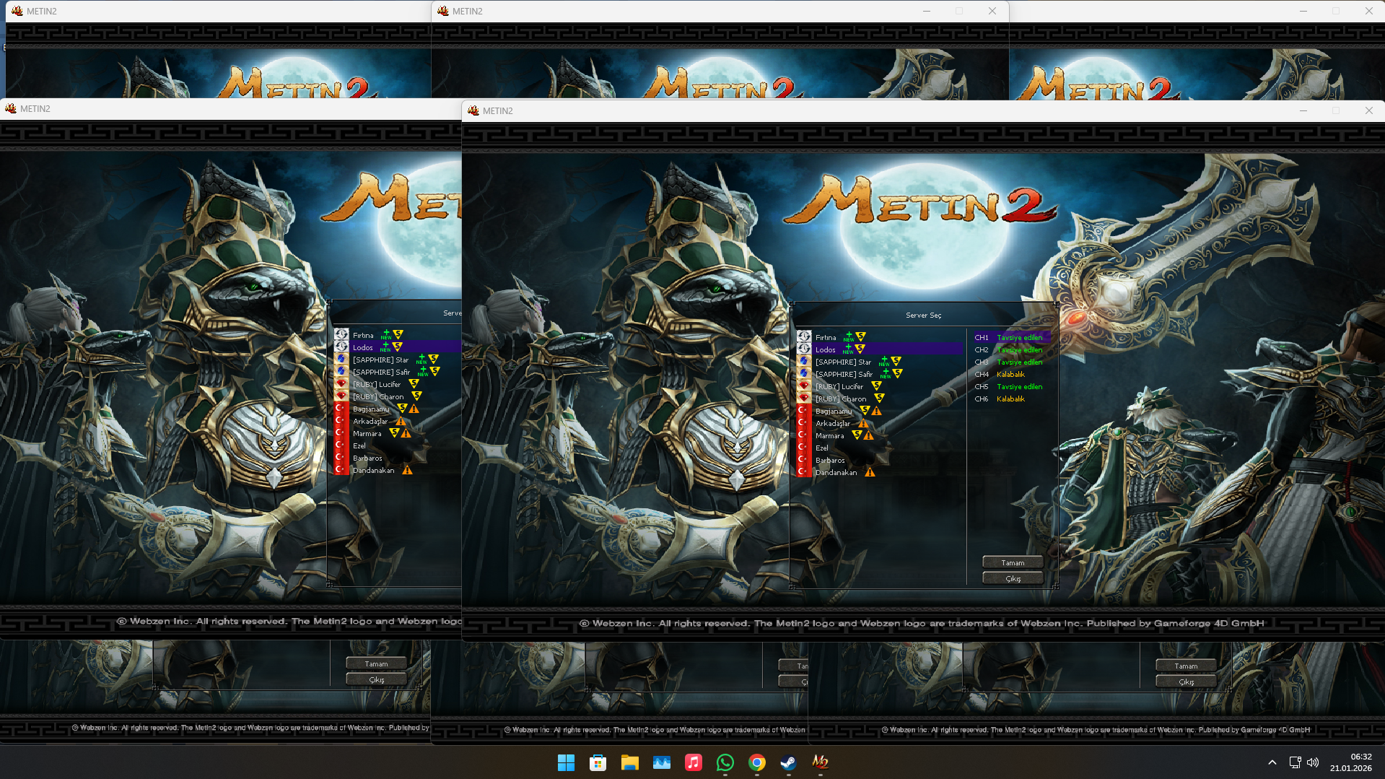This screenshot has height=779, width=1385.
Task: Select the Barbaros server name in the left window
Action: point(367,458)
